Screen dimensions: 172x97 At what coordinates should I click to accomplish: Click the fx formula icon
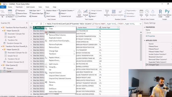(41, 24)
